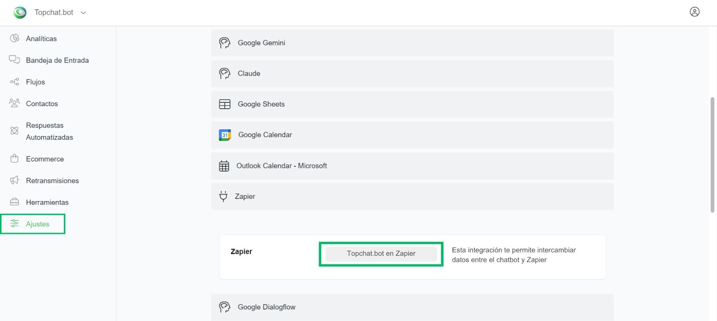This screenshot has width=717, height=321.
Task: Go to Bandeja de Entrada
Action: (57, 60)
